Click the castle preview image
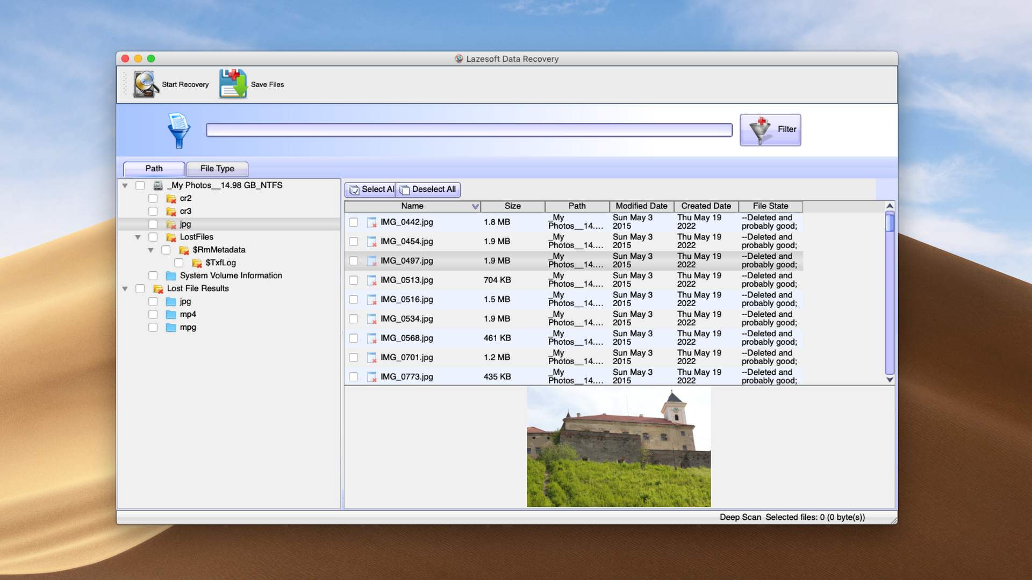Image resolution: width=1032 pixels, height=580 pixels. coord(619,447)
